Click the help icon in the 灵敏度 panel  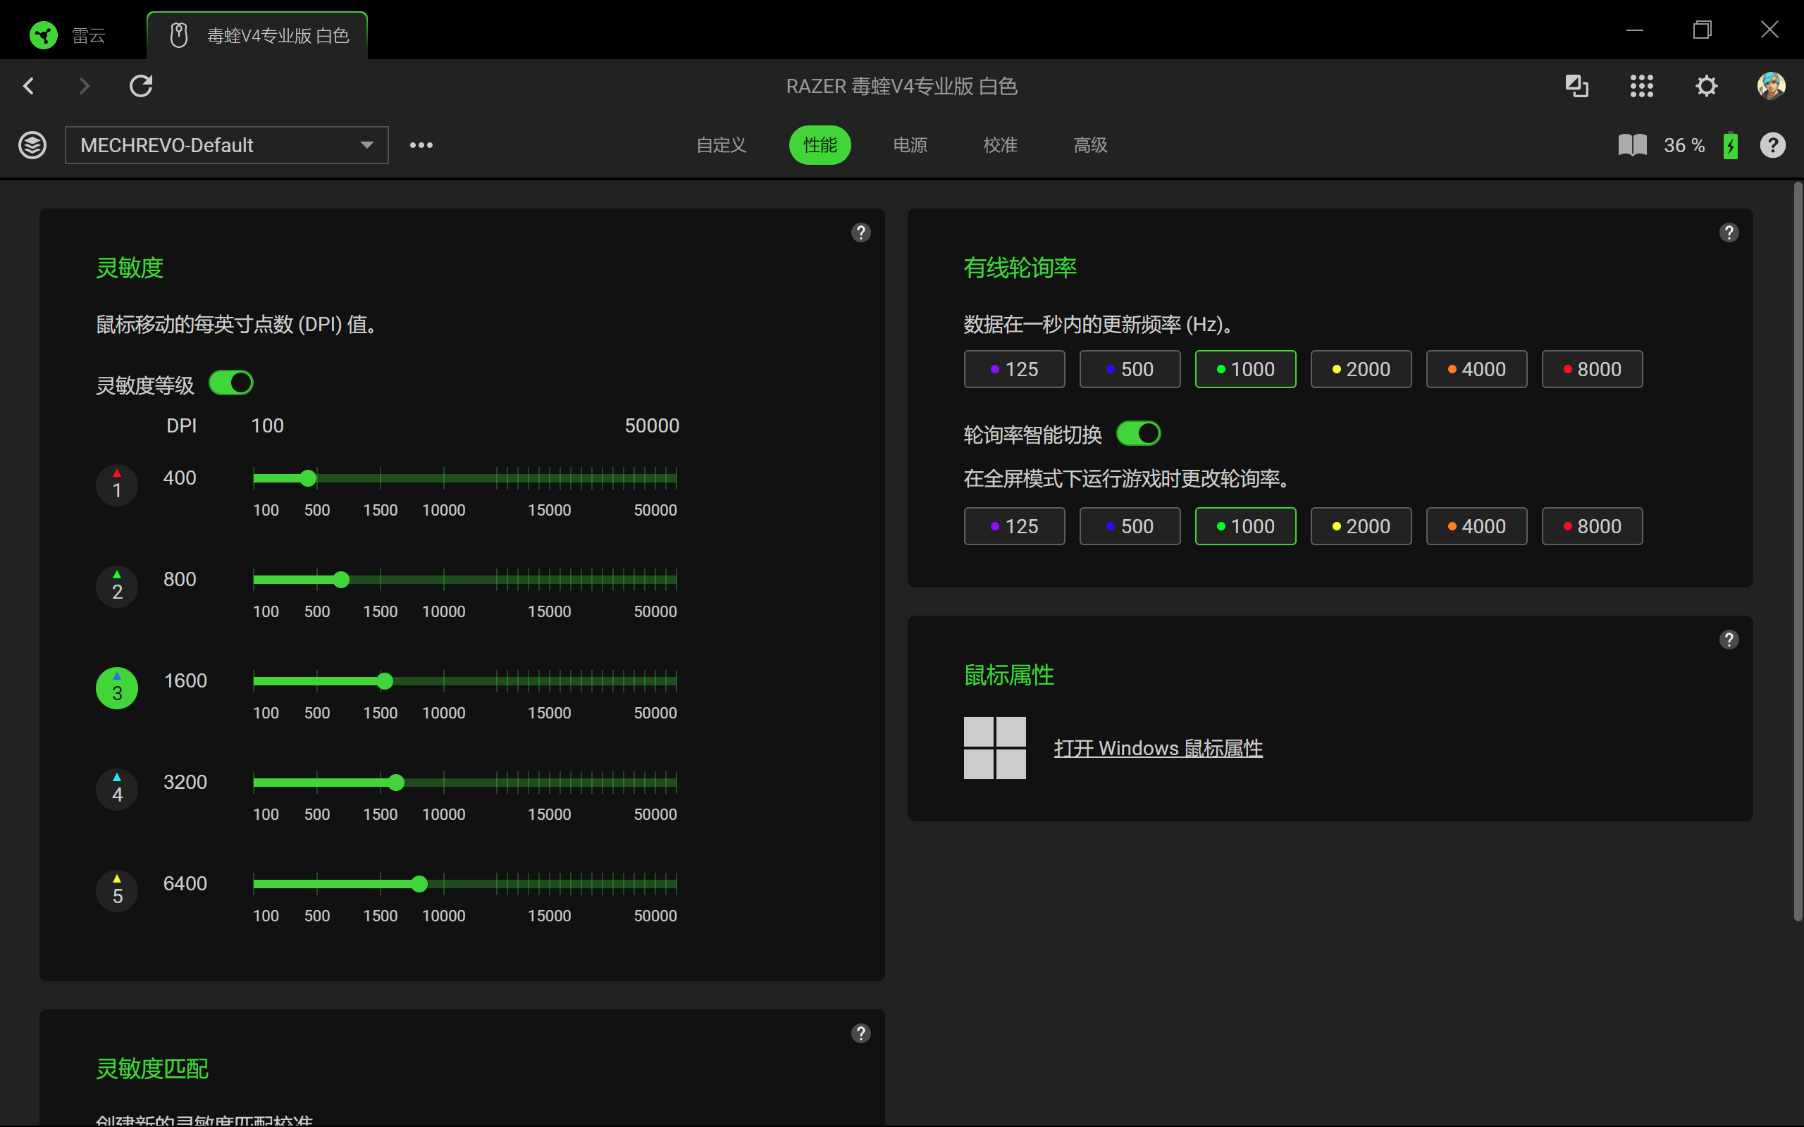pyautogui.click(x=861, y=232)
